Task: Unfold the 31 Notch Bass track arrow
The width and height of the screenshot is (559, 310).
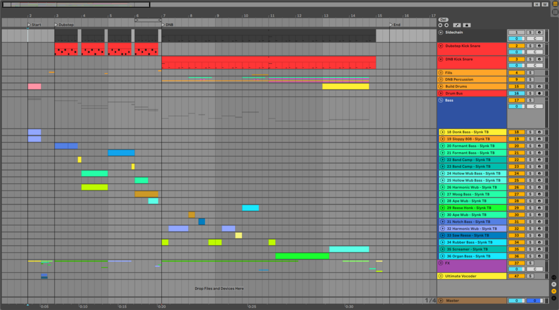Action: tap(442, 222)
